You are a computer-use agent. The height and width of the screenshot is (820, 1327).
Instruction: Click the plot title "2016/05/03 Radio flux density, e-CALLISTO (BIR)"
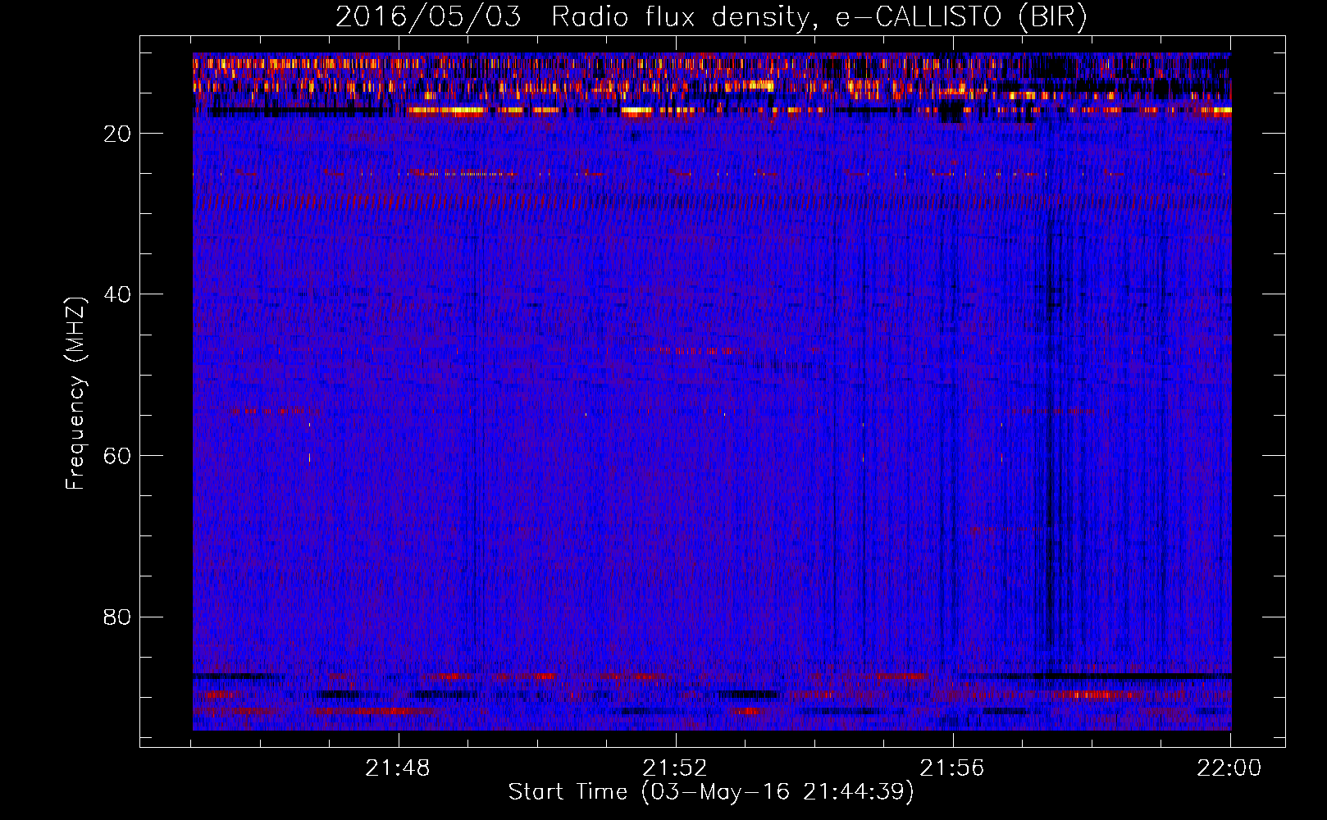pos(711,17)
